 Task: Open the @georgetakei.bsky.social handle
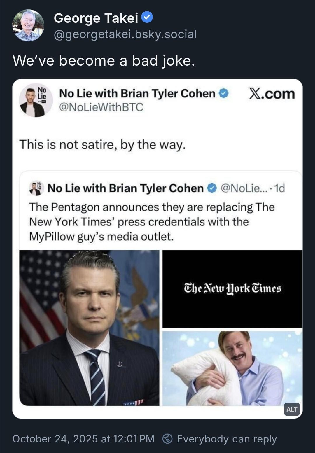(x=125, y=34)
